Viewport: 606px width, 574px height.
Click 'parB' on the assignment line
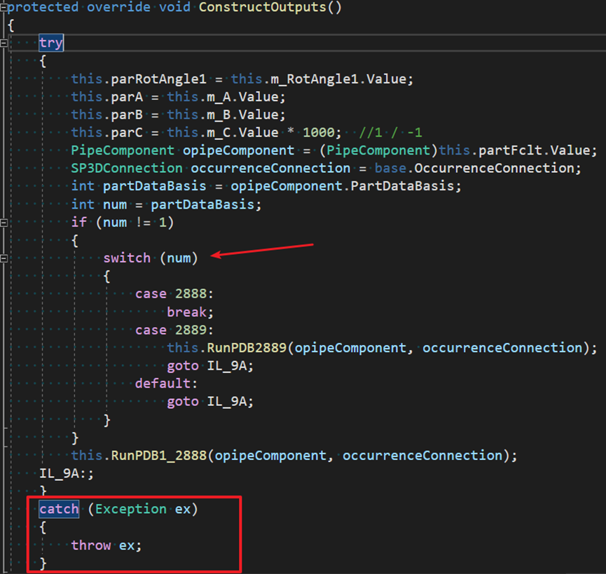(x=127, y=115)
